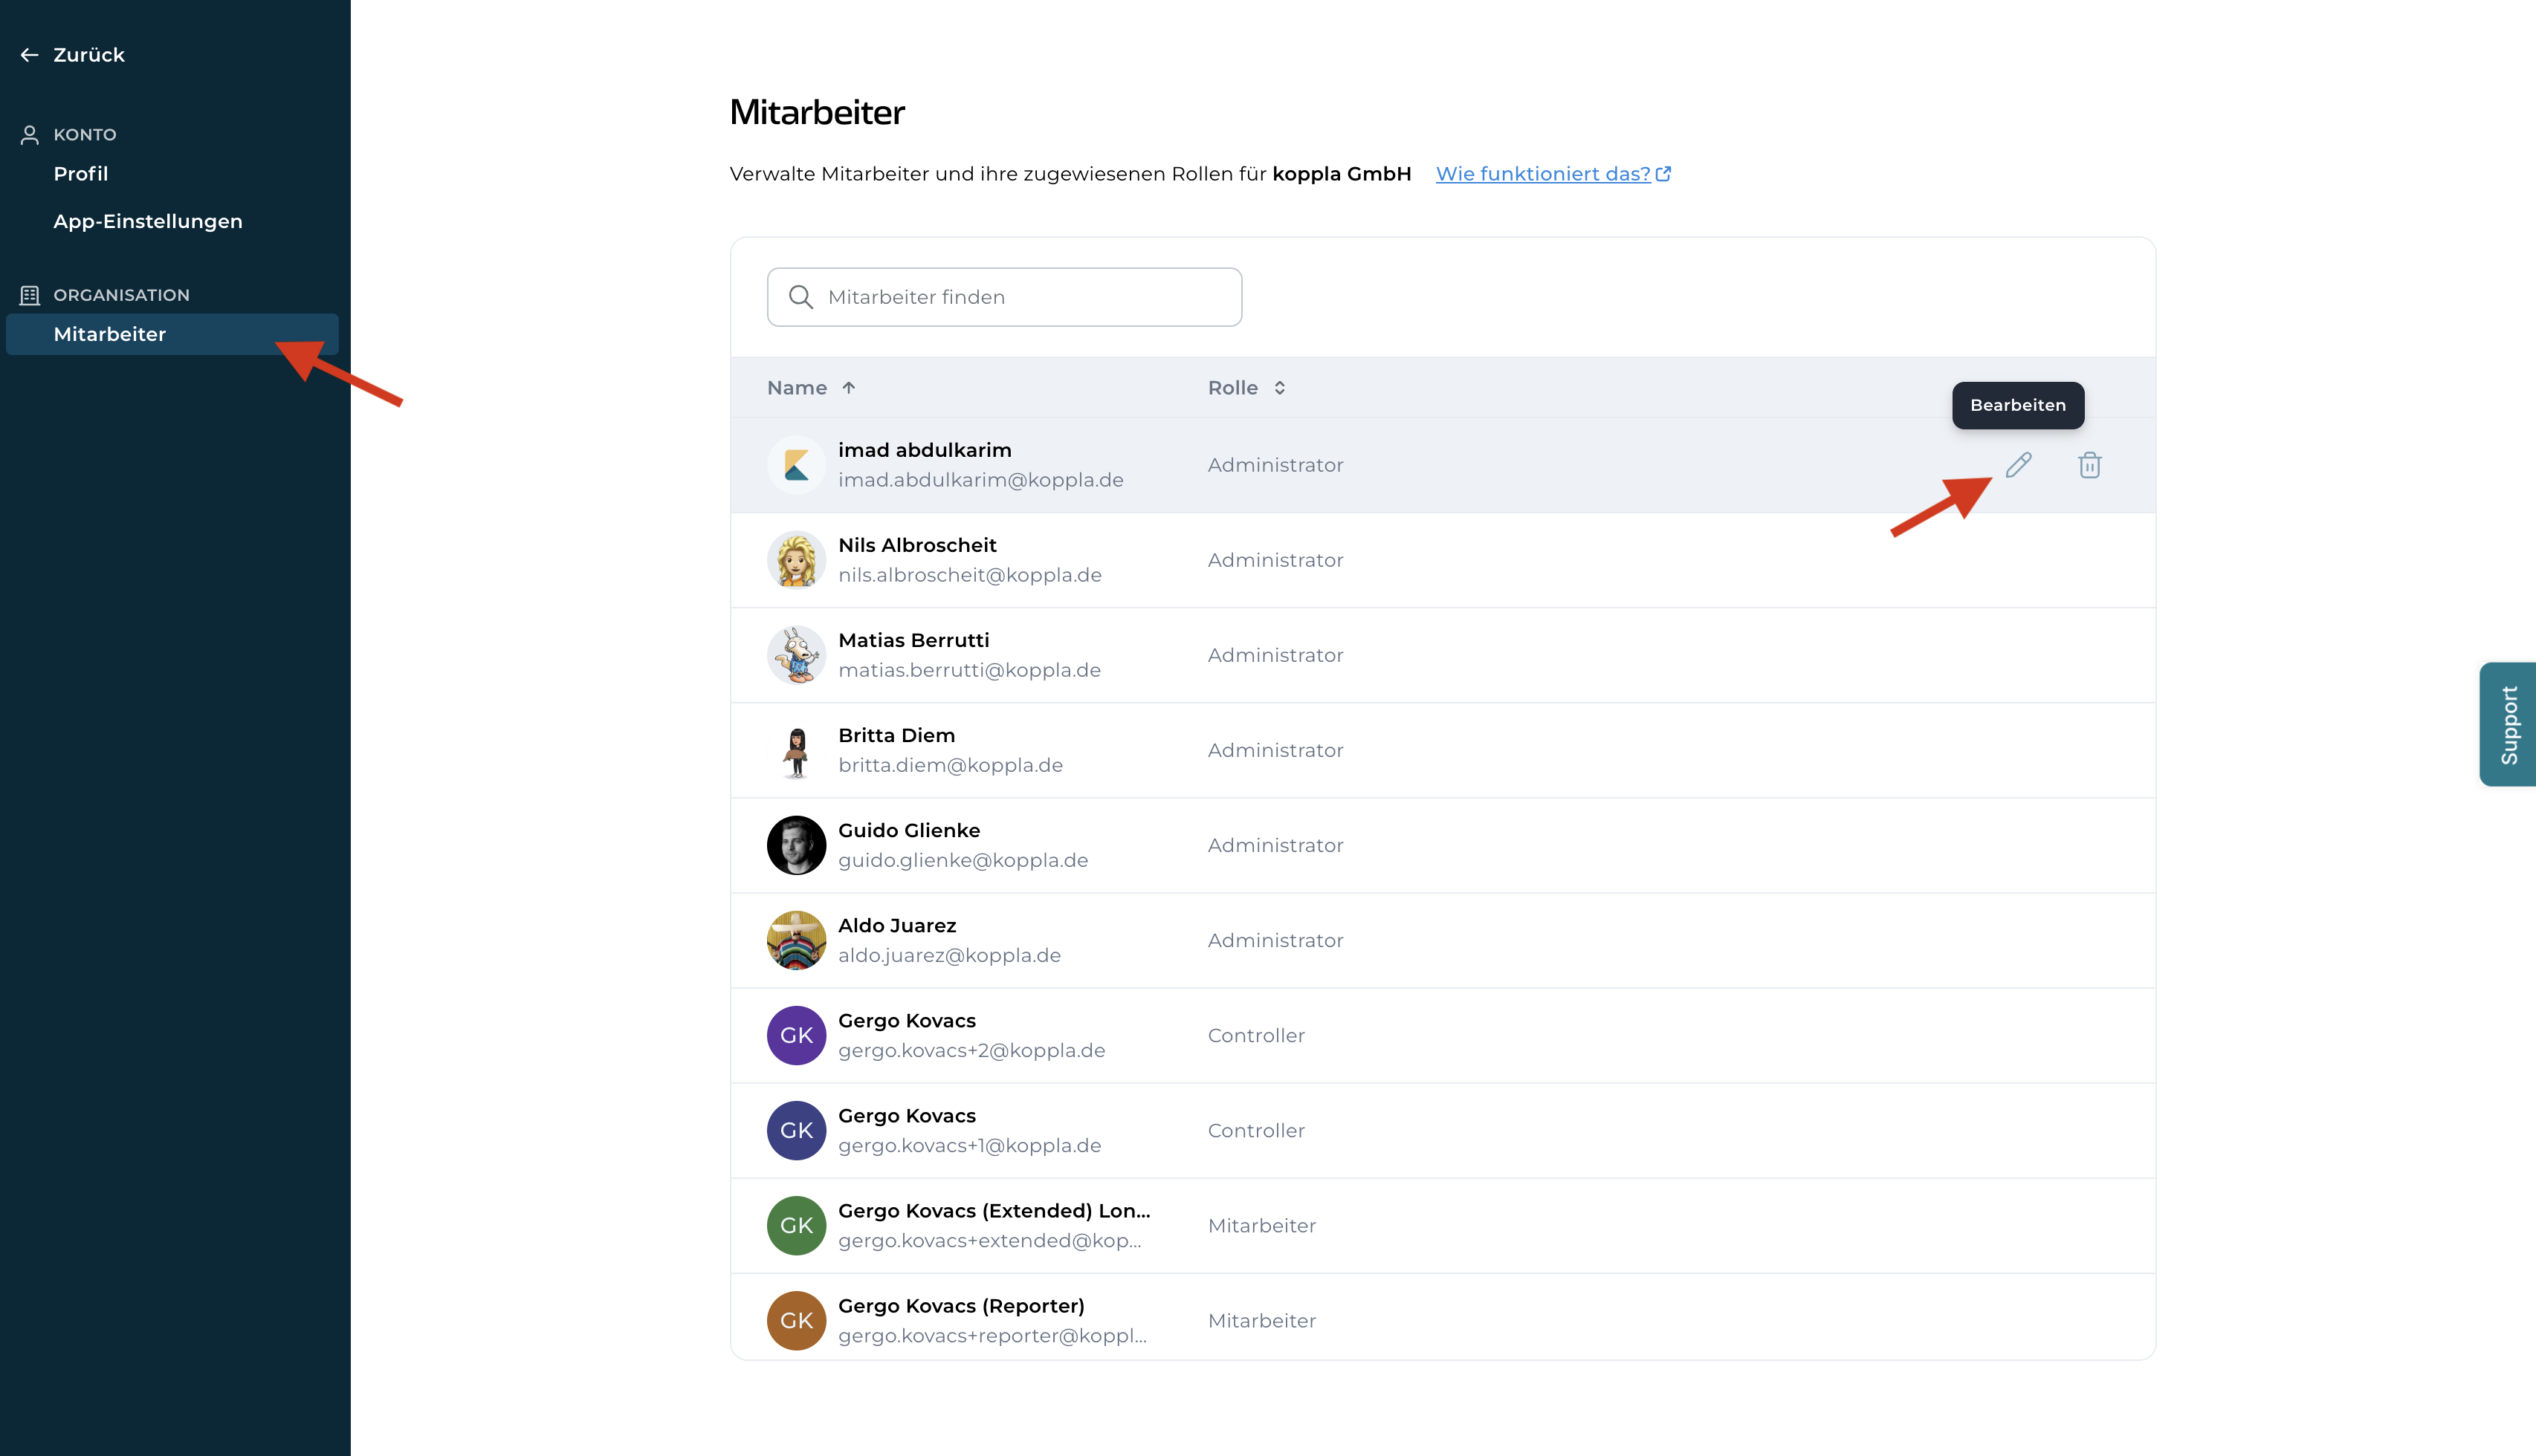Click the name Nils Albroscheit

click(917, 545)
